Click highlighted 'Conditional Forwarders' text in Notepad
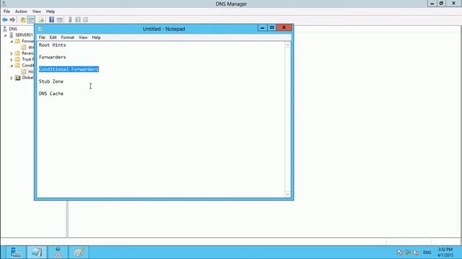 [69, 69]
